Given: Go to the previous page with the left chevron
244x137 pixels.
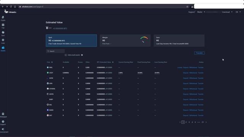Looking at the screenshot, I should pos(180,122).
